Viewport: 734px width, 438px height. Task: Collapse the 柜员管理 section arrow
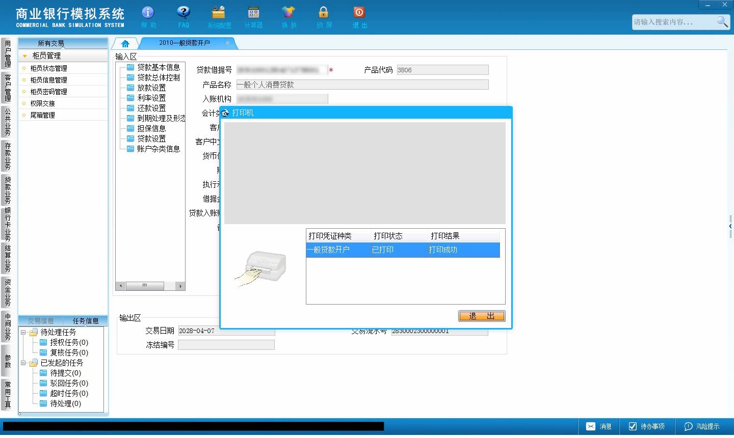click(24, 56)
